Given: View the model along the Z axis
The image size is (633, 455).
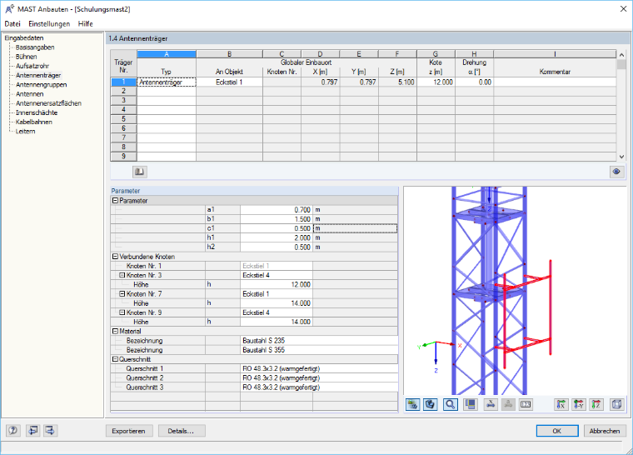Looking at the screenshot, I should coord(596,404).
